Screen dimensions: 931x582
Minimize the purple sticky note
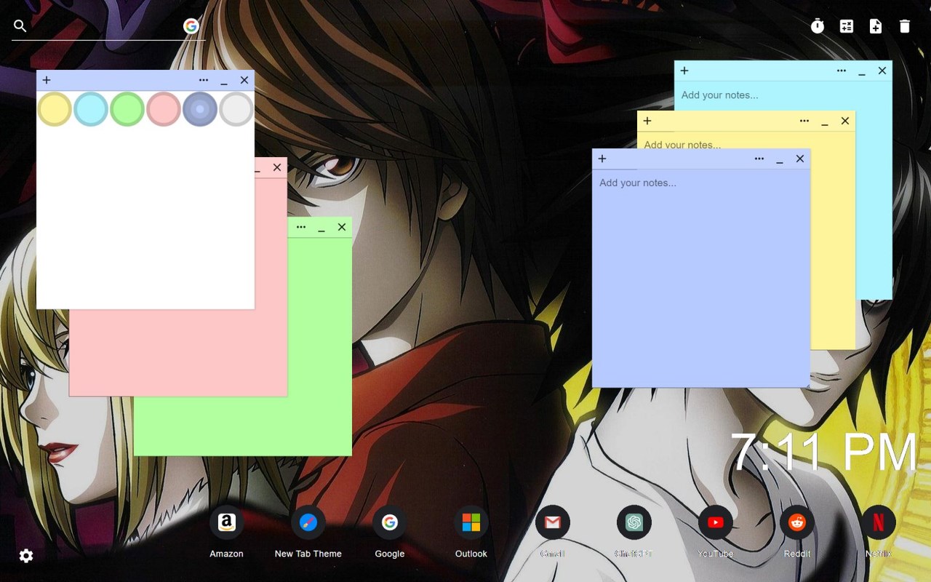coord(780,160)
